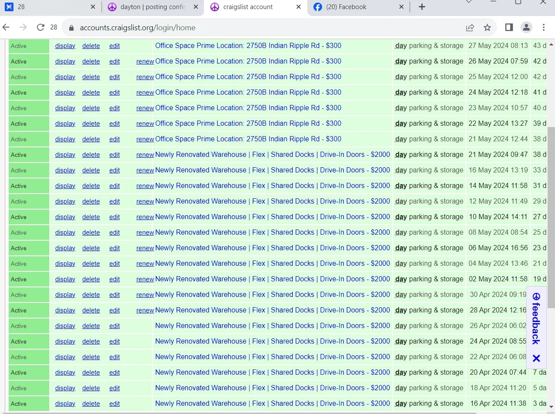Click "parking & storage" in the 18 Apr row
This screenshot has width=555, height=414.
point(436,388)
